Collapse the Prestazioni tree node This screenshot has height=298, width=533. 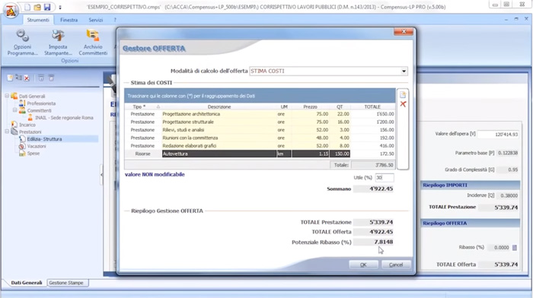click(7, 132)
